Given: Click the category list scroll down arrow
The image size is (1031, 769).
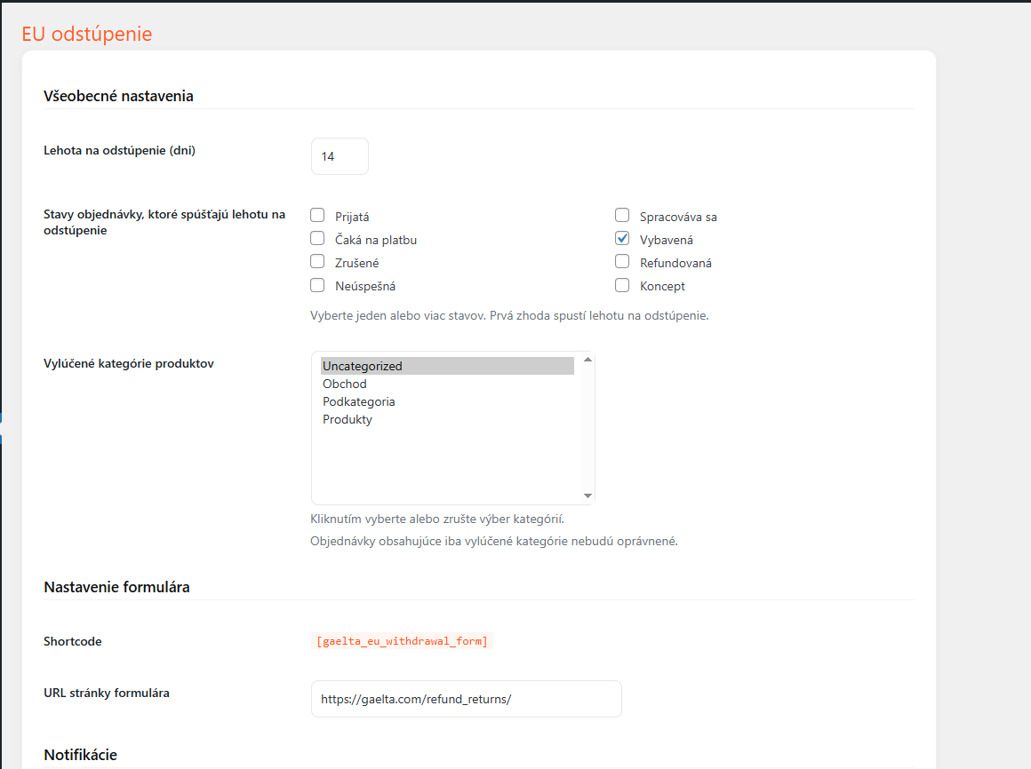Looking at the screenshot, I should point(587,495).
